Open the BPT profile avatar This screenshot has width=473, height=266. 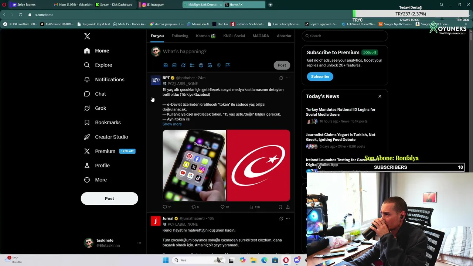point(156,81)
